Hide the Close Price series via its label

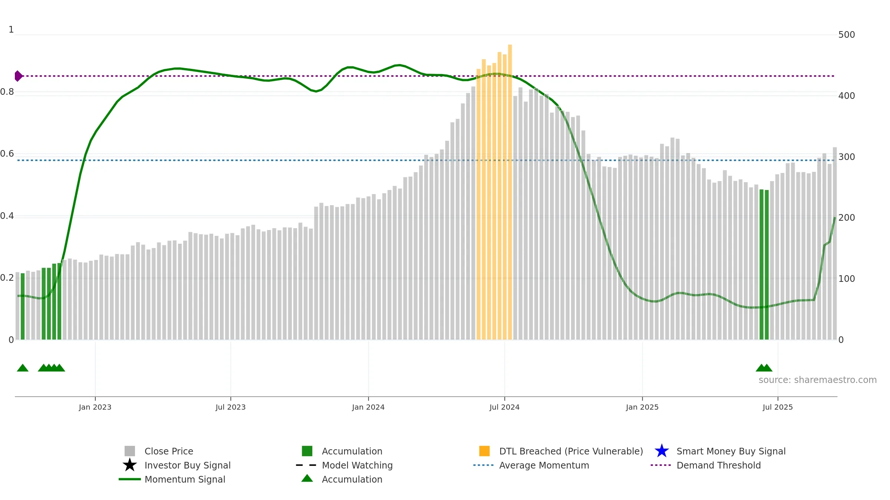point(169,451)
